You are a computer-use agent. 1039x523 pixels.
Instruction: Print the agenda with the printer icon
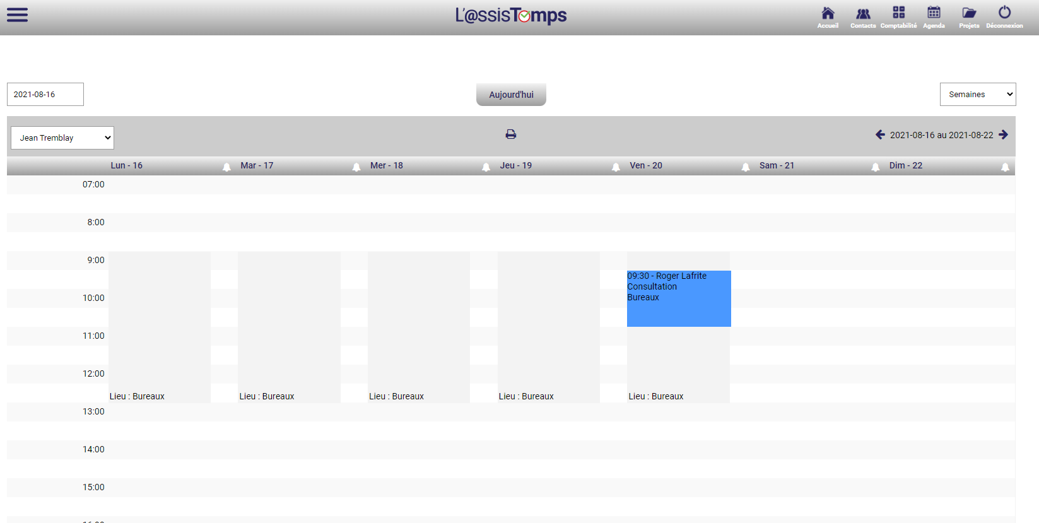click(511, 134)
